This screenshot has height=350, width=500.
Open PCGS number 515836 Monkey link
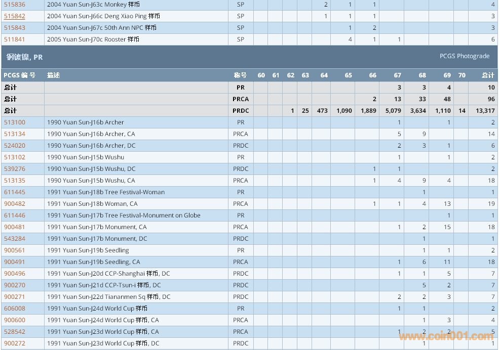click(x=15, y=4)
